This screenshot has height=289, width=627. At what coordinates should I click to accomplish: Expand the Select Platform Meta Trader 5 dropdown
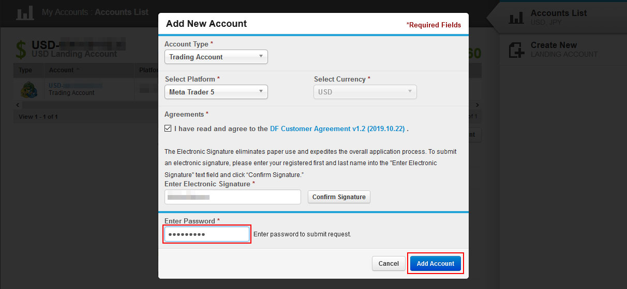pyautogui.click(x=216, y=92)
